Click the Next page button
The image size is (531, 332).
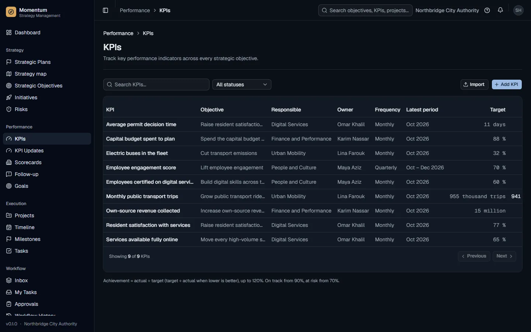click(504, 256)
